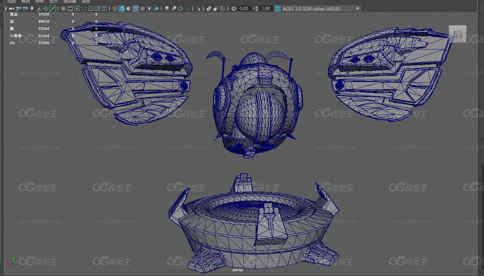
Task: Toggle the Safe Title display
Action: pyautogui.click(x=104, y=9)
